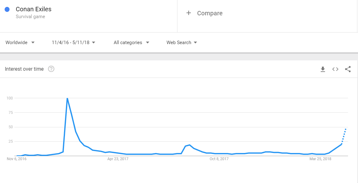Click the Nov 6, 2016 axis label

17,159
